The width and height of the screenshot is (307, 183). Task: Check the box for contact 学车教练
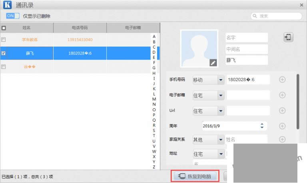pos(4,40)
